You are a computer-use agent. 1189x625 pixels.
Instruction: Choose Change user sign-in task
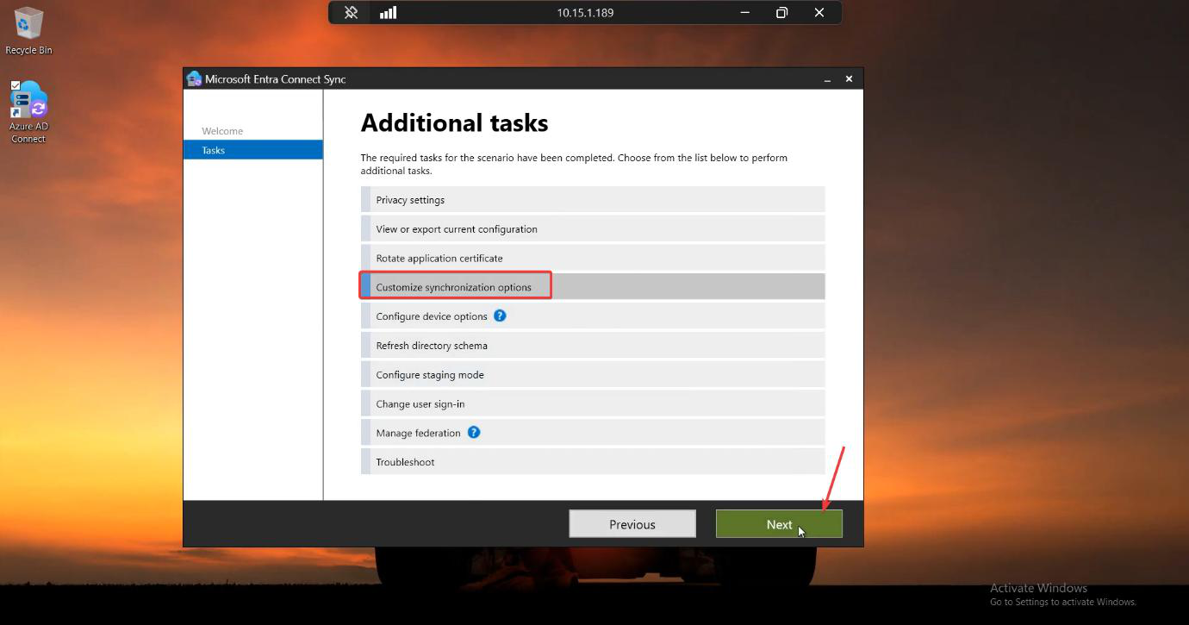(593, 403)
